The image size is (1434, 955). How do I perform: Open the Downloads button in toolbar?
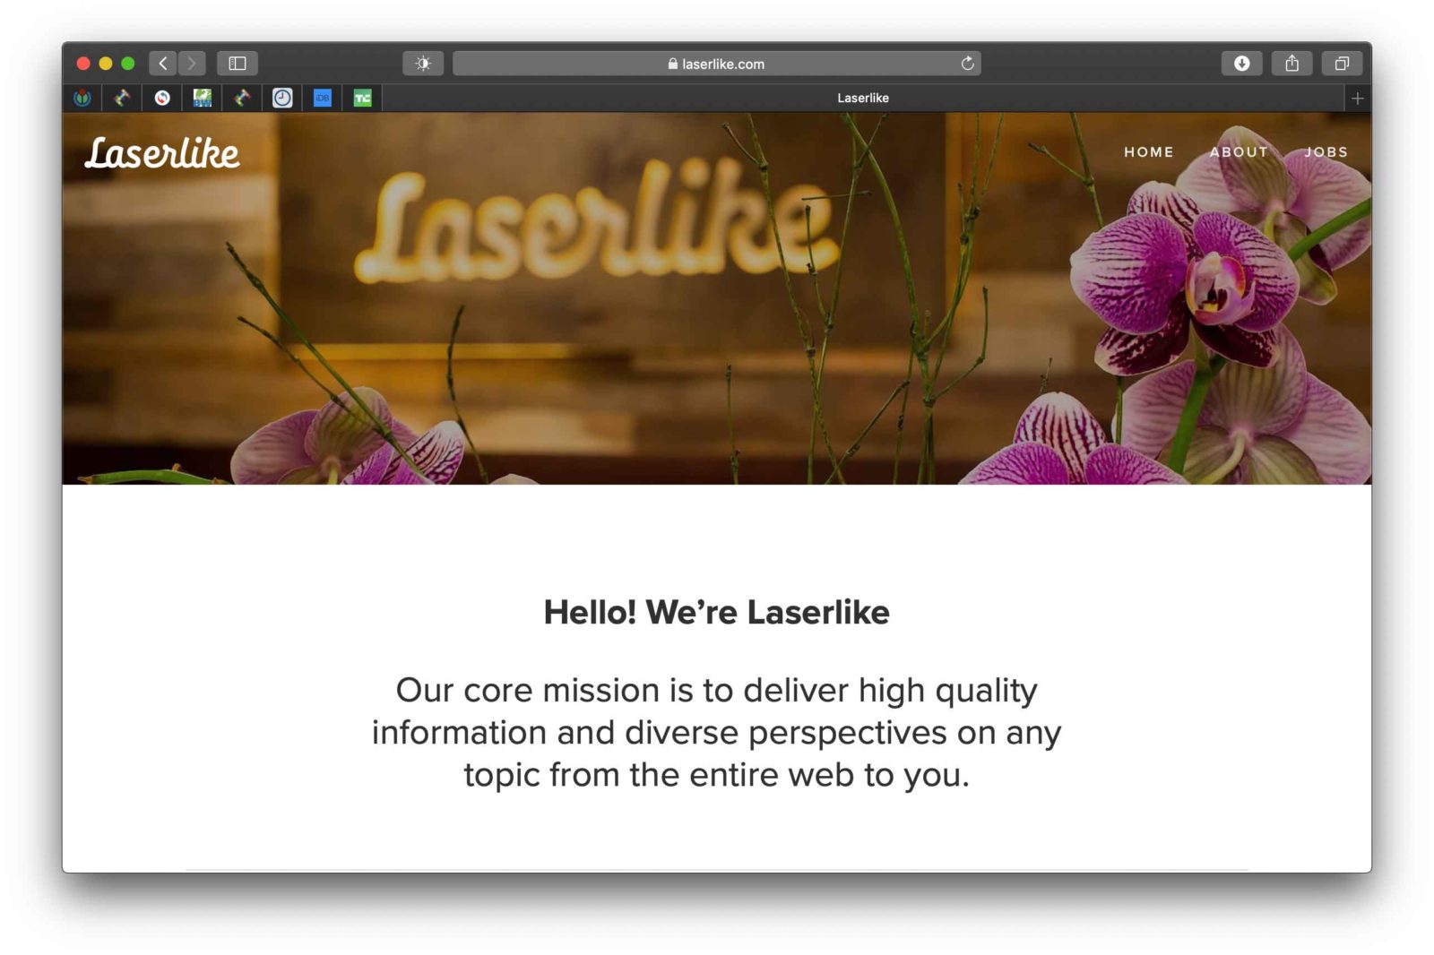point(1241,64)
